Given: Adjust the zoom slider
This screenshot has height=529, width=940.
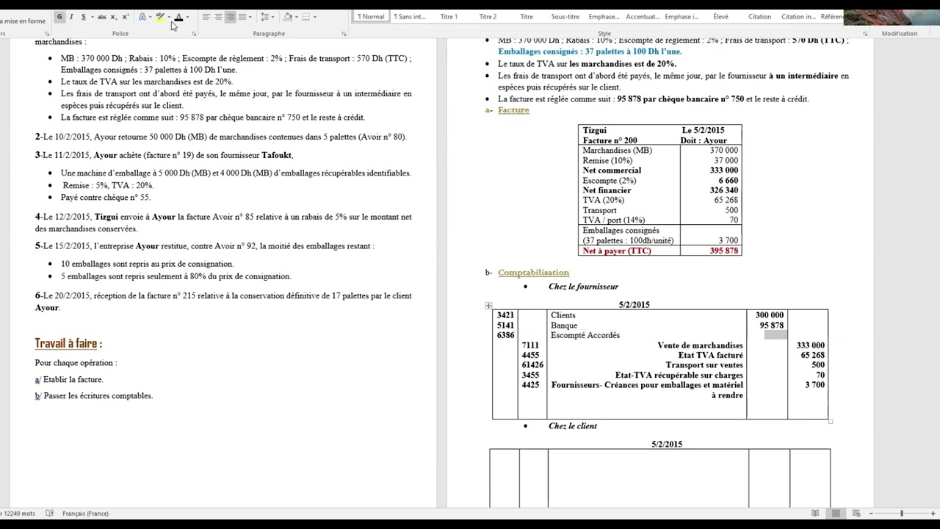Looking at the screenshot, I should pyautogui.click(x=902, y=514).
